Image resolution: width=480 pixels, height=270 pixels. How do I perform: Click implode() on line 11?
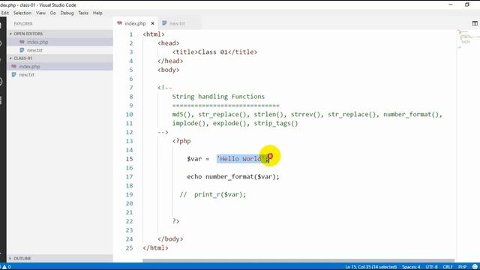pyautogui.click(x=189, y=123)
